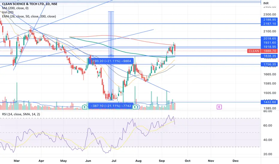Click the 1585.00 price axis value
Screen dimensions: 279x164
(x=270, y=83)
